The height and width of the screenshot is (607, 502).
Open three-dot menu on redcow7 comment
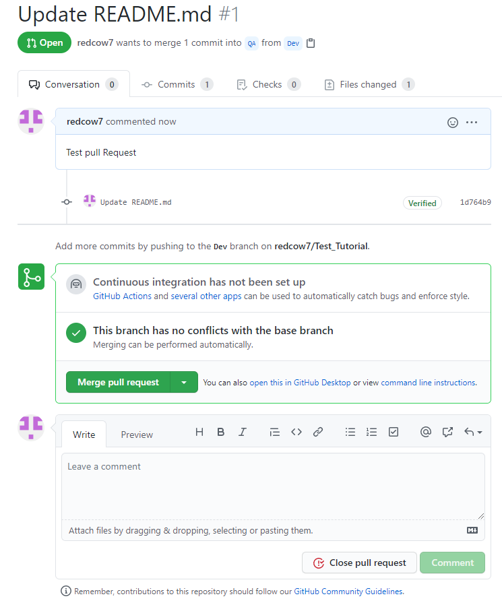[472, 123]
